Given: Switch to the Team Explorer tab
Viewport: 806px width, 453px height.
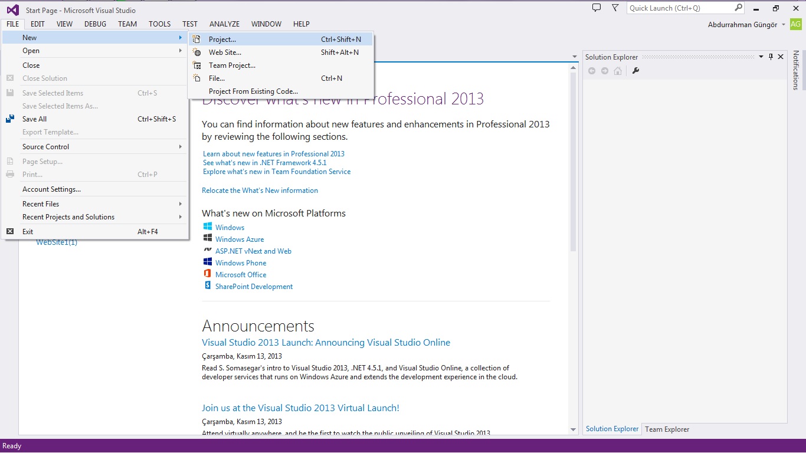Looking at the screenshot, I should 667,429.
